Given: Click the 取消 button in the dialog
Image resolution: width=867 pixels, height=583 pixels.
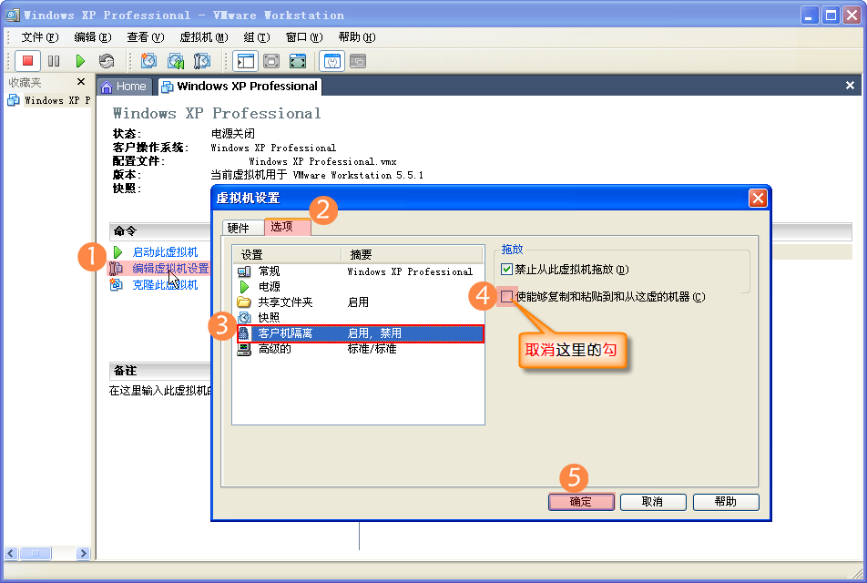Looking at the screenshot, I should (652, 502).
